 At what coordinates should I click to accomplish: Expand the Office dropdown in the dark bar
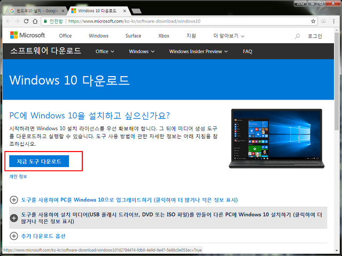click(105, 51)
